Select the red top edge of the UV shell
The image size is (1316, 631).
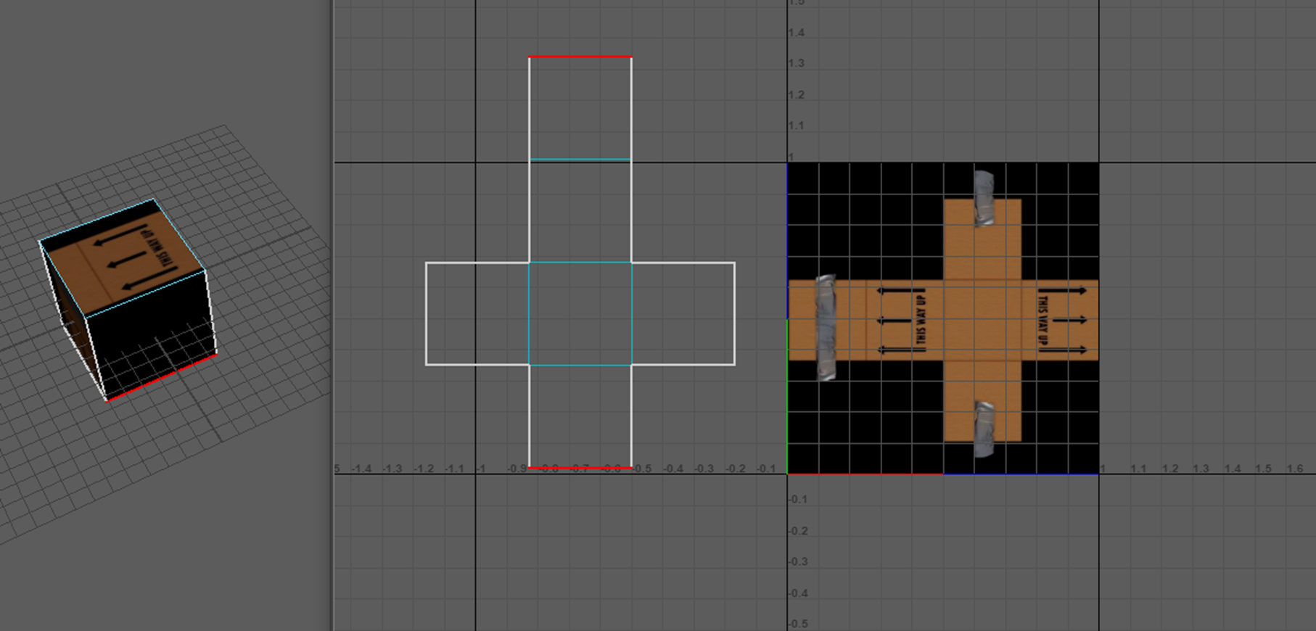click(x=580, y=57)
